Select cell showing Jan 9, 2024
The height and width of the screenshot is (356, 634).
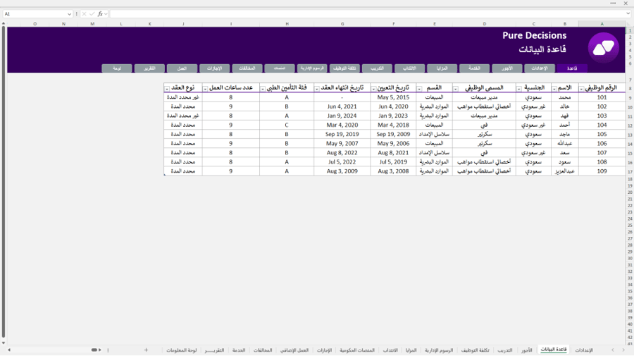[x=342, y=116]
